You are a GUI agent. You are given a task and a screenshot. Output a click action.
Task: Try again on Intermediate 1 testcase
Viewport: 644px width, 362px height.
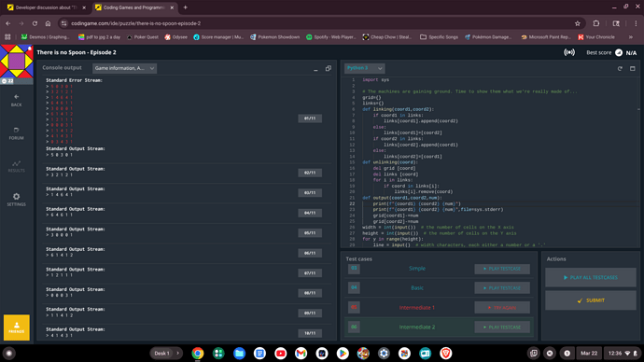[502, 307]
